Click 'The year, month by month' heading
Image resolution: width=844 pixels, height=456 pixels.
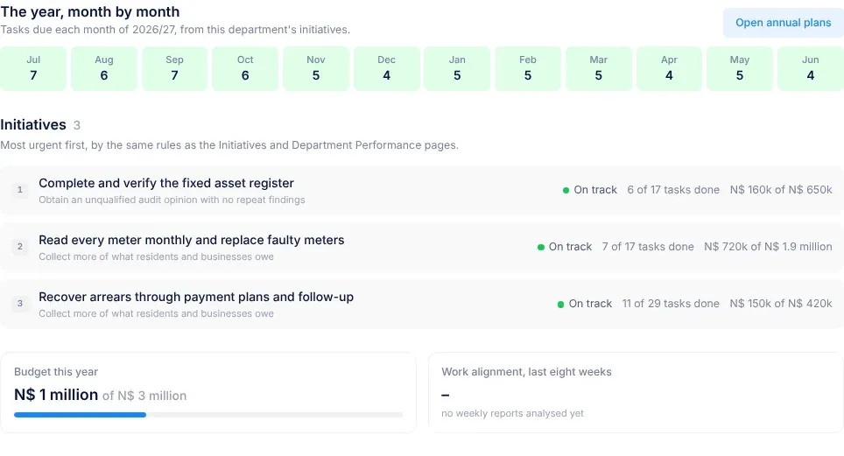(90, 12)
